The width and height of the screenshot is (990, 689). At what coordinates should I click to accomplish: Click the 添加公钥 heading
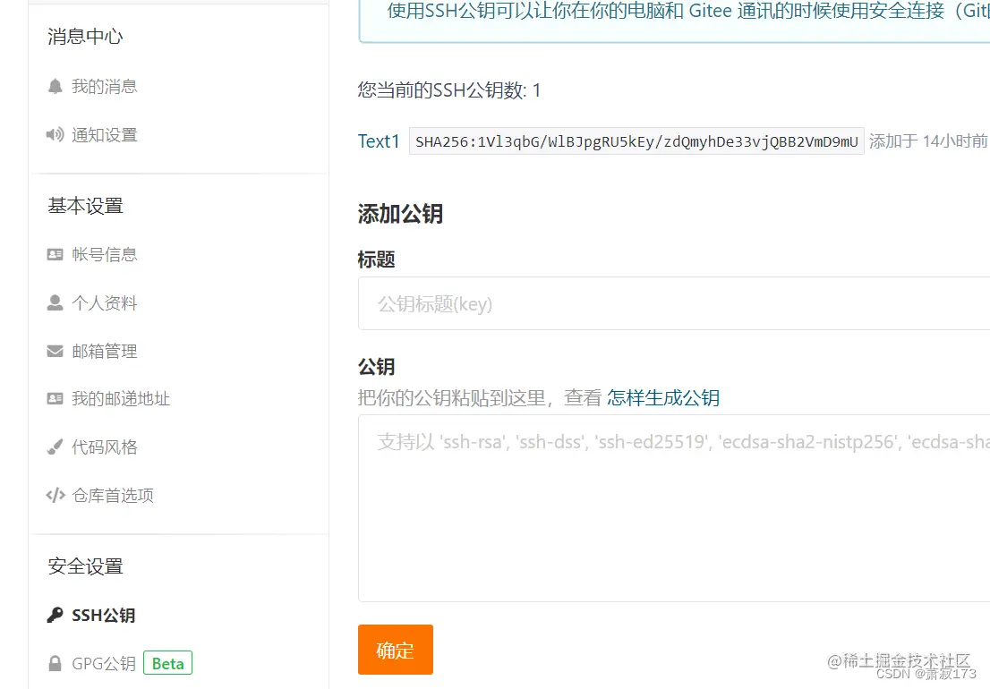pyautogui.click(x=400, y=214)
